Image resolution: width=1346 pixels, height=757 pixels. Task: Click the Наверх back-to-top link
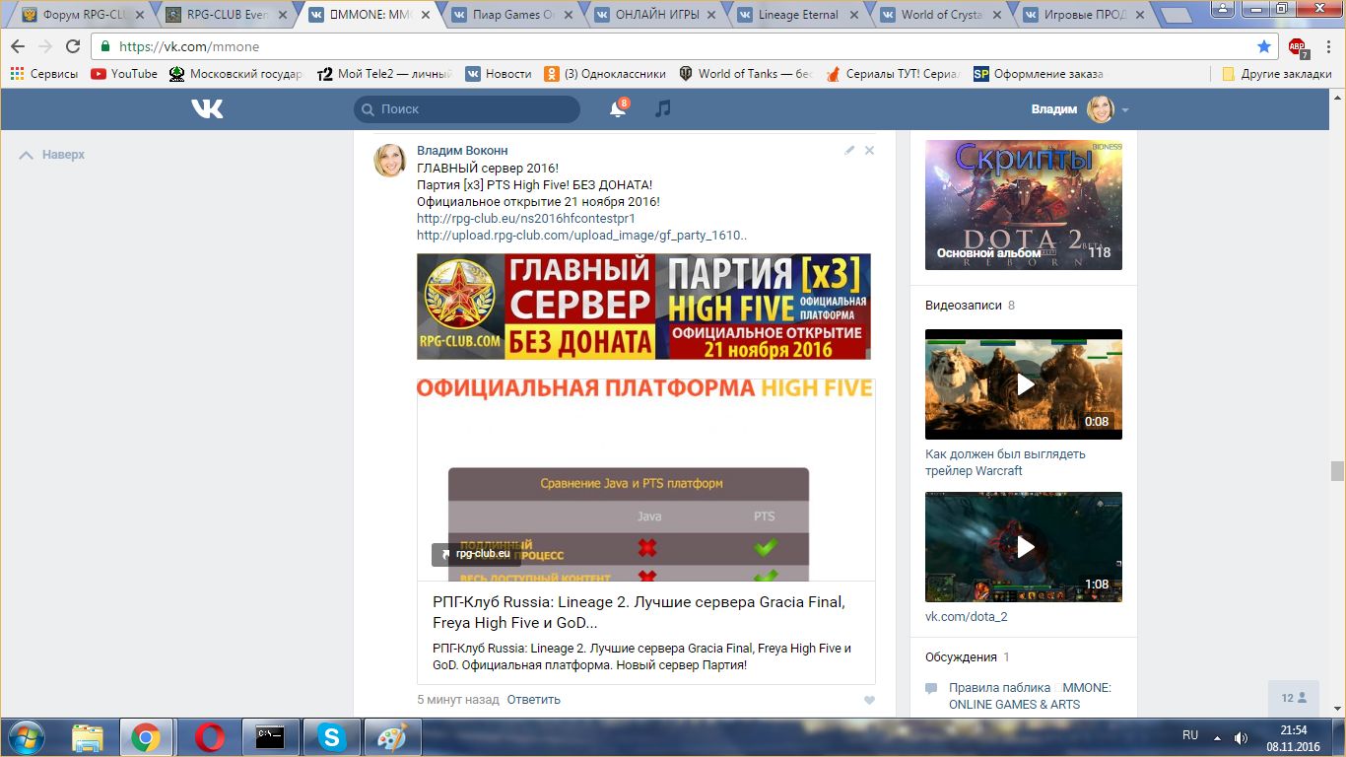(52, 155)
